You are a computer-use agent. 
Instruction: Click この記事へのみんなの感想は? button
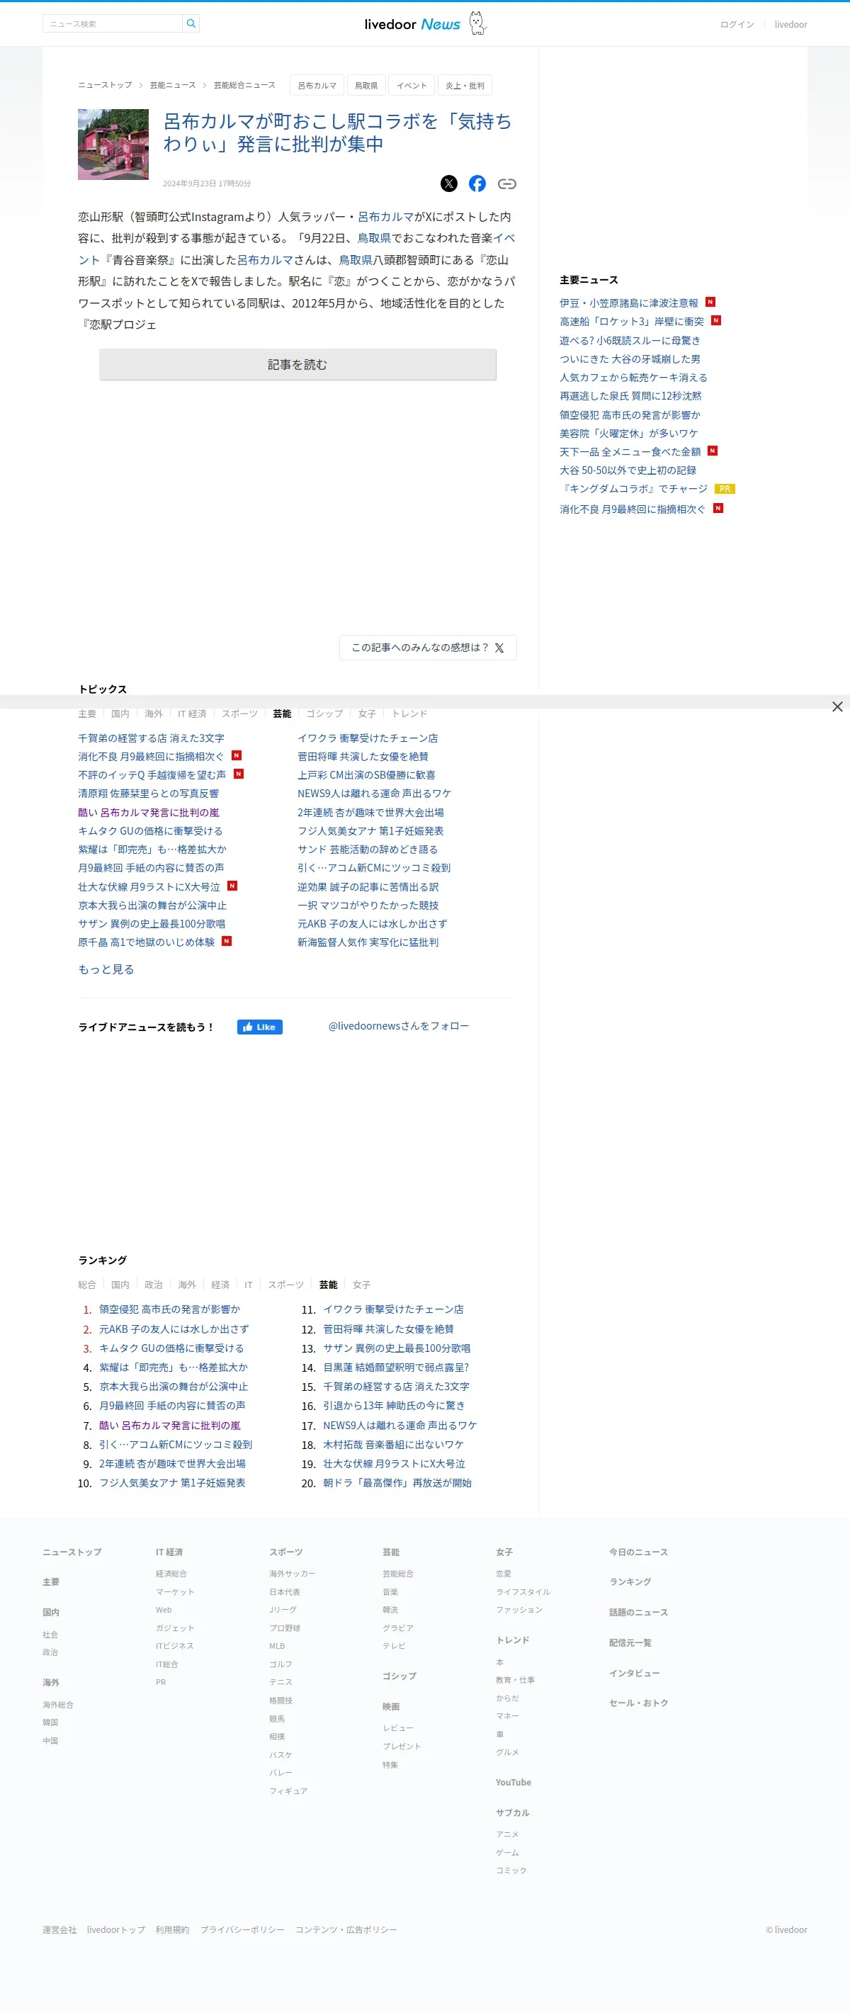coord(428,648)
